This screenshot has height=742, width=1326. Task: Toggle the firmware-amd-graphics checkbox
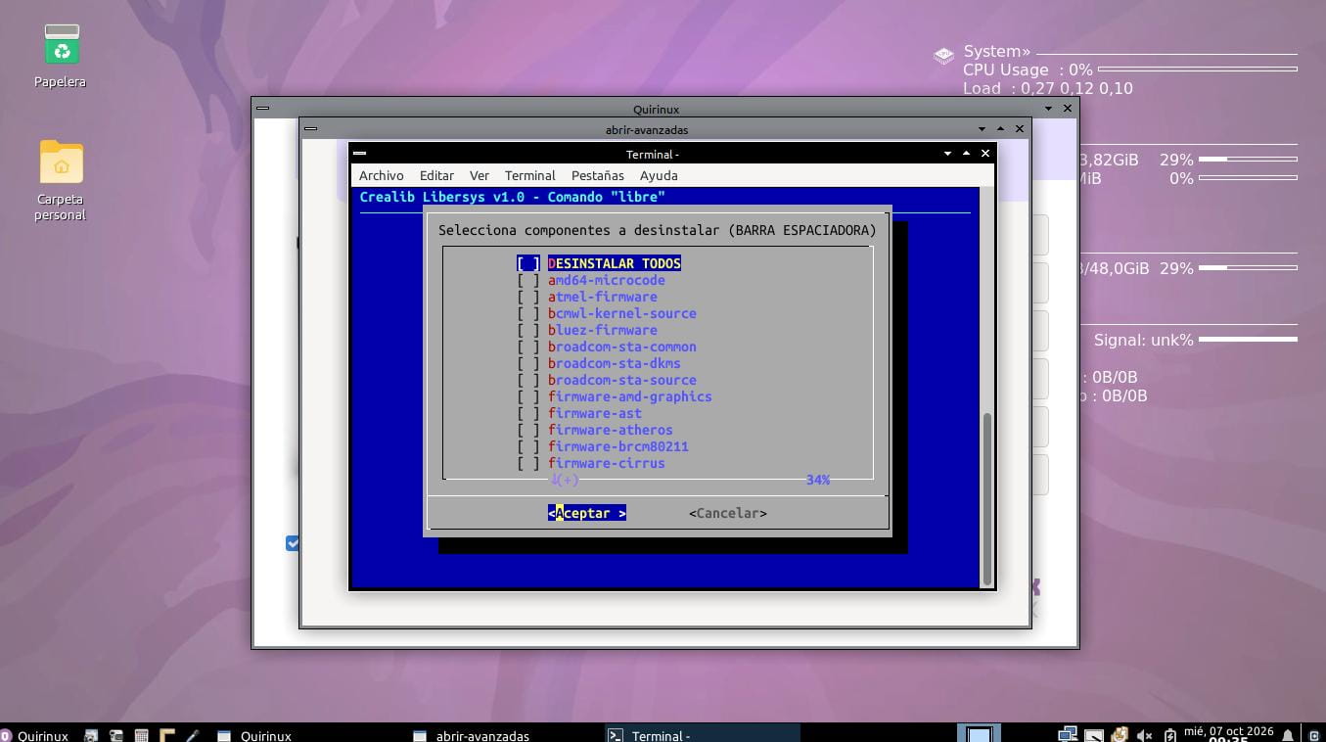[x=528, y=396]
